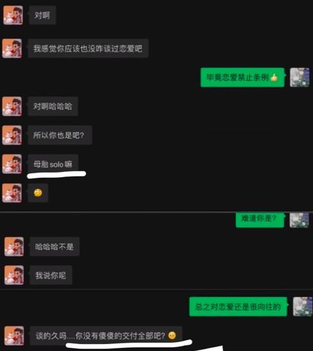Open avatar beside the smirking emoji message
This screenshot has height=351, width=313.
(x=12, y=193)
